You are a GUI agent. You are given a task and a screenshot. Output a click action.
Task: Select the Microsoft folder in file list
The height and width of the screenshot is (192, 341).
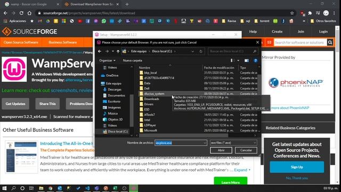tap(150, 130)
